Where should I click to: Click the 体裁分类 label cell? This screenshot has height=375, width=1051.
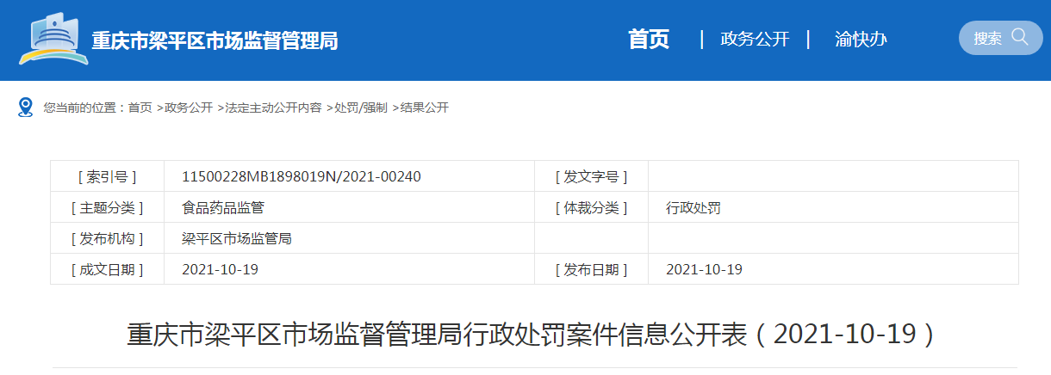592,207
